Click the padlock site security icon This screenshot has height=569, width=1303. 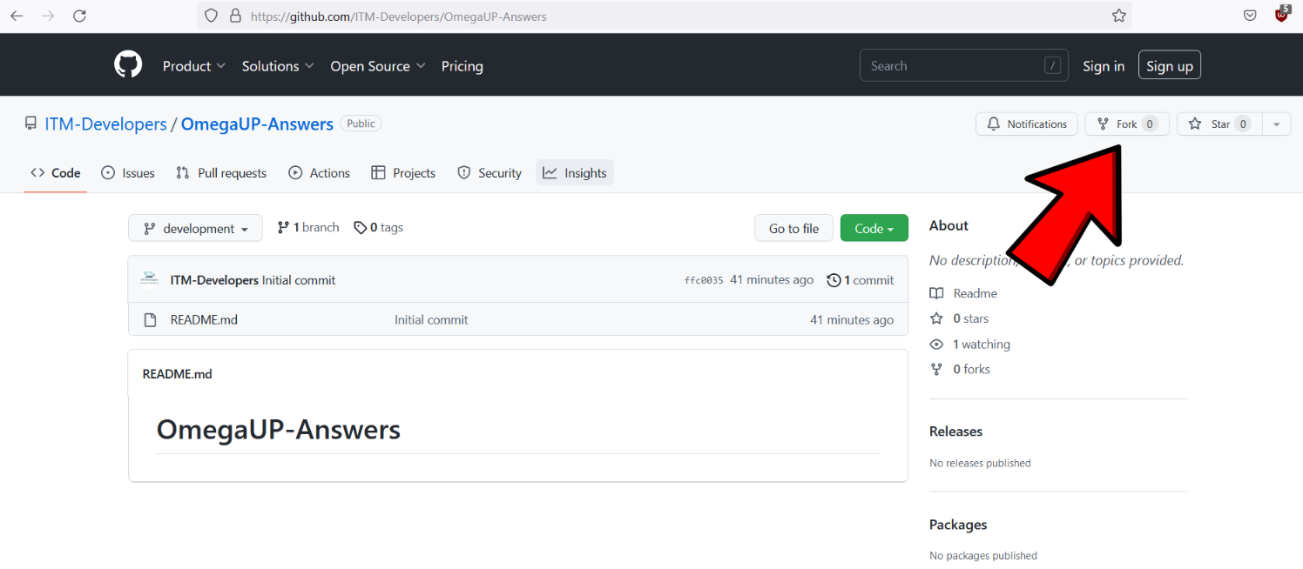point(234,16)
